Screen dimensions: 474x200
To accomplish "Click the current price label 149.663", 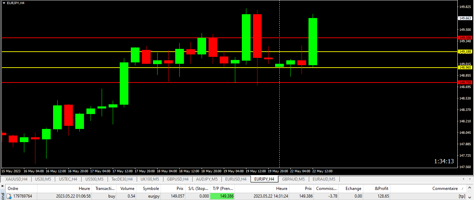I will point(465,18).
